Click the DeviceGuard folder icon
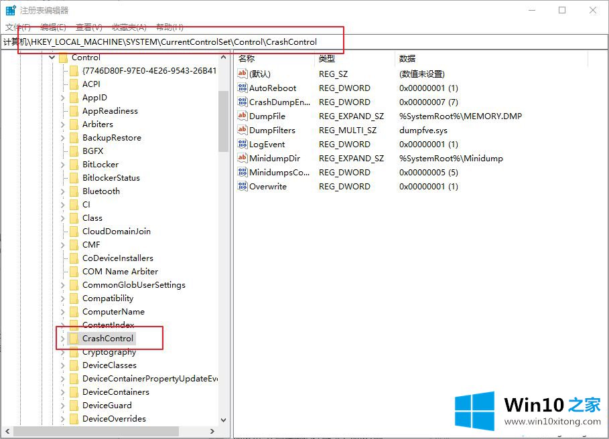609x439 pixels. pos(74,406)
